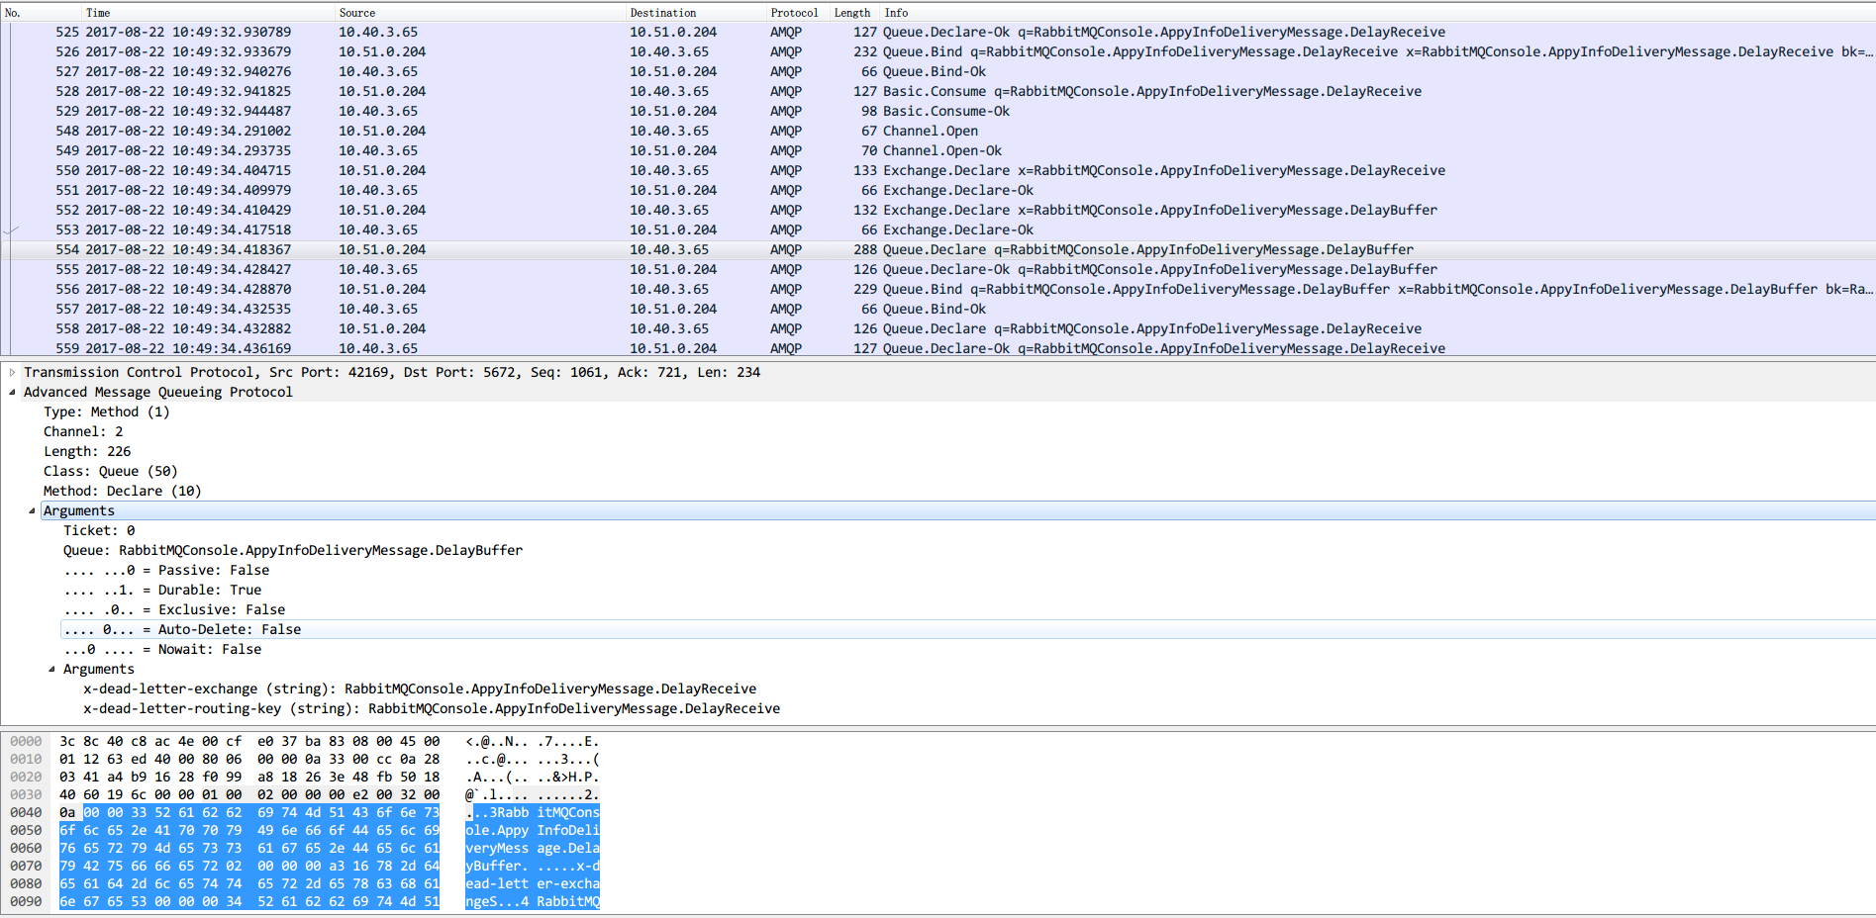This screenshot has width=1876, height=918.
Task: Sort packets by the Length column header
Action: tap(854, 13)
